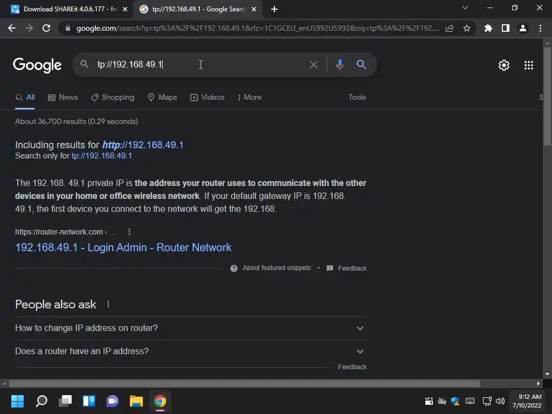Clear the Google search box with X
Screen dimensions: 552x414
click(x=313, y=65)
